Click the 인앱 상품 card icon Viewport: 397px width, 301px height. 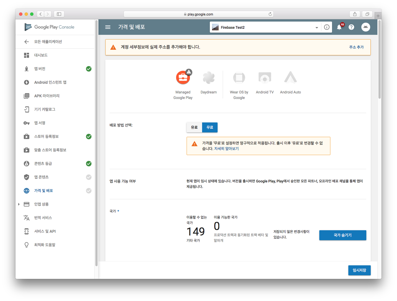point(27,204)
